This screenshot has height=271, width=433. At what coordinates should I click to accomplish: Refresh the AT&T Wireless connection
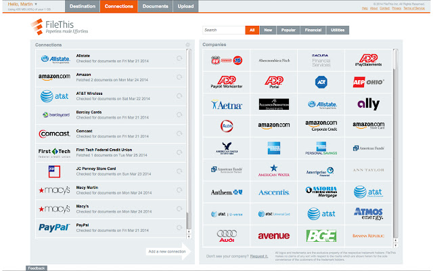[x=179, y=96]
